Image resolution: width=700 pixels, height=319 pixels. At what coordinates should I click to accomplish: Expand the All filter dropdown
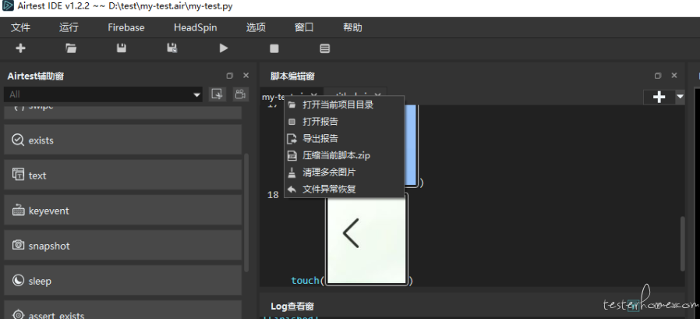tap(196, 94)
